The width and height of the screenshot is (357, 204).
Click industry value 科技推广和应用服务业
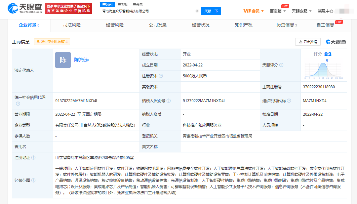(202, 125)
